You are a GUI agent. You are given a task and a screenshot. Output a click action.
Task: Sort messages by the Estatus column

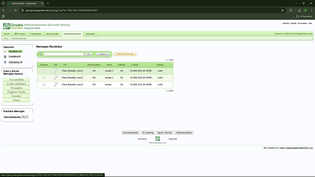(x=160, y=64)
